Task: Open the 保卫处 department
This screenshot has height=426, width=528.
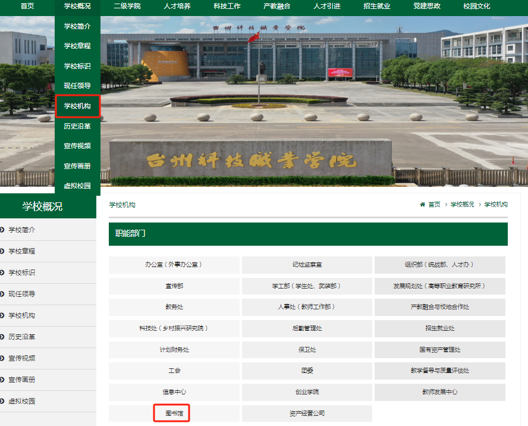Action: click(307, 350)
